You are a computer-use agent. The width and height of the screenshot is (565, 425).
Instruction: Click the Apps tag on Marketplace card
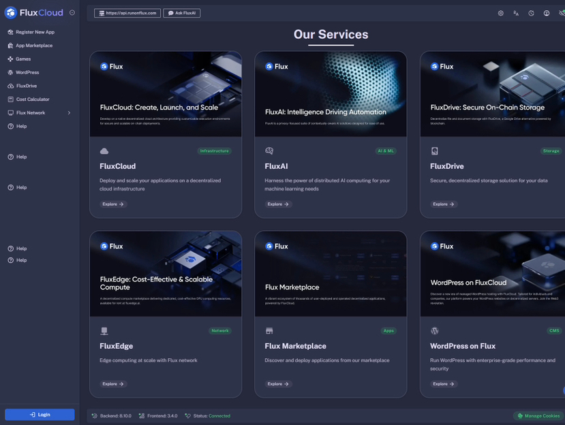pos(388,330)
